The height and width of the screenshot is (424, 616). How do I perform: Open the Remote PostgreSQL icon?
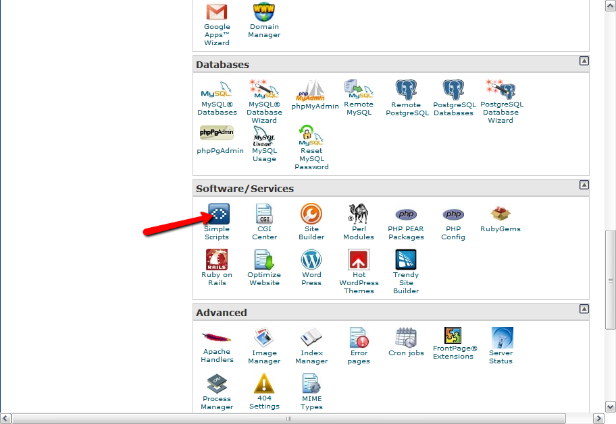click(x=406, y=90)
